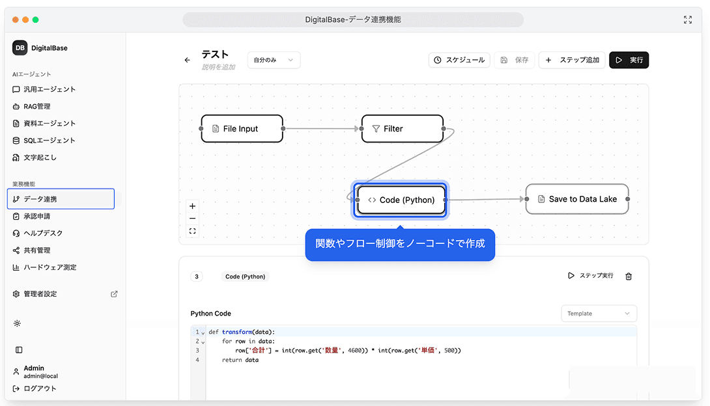Viewport: 710px width, 406px height.
Task: Zoom out canvas with minus button
Action: coord(192,219)
